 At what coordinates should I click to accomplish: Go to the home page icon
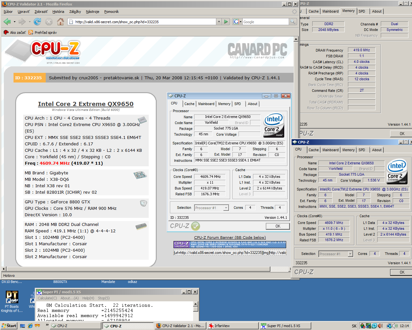coord(60,22)
